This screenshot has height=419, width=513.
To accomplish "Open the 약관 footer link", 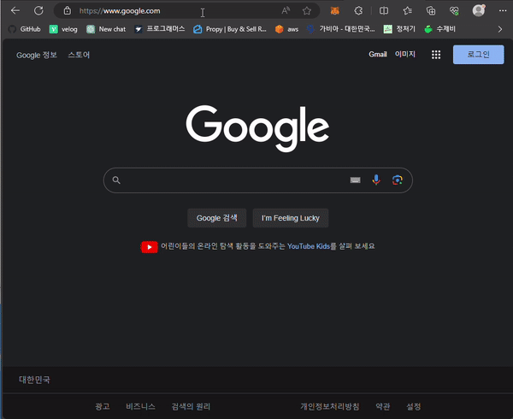I will tap(383, 406).
